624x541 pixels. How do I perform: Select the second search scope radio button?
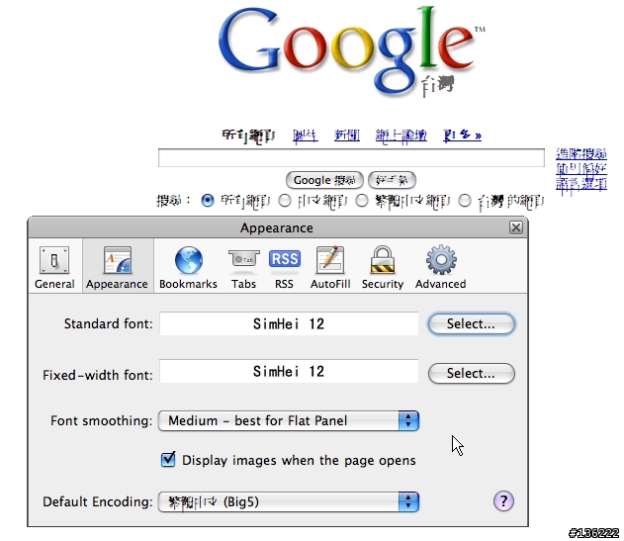[285, 200]
